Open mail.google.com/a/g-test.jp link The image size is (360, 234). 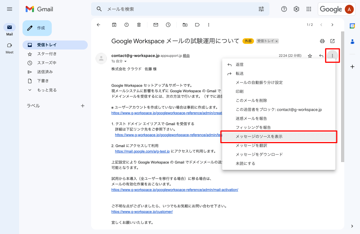pos(142,151)
